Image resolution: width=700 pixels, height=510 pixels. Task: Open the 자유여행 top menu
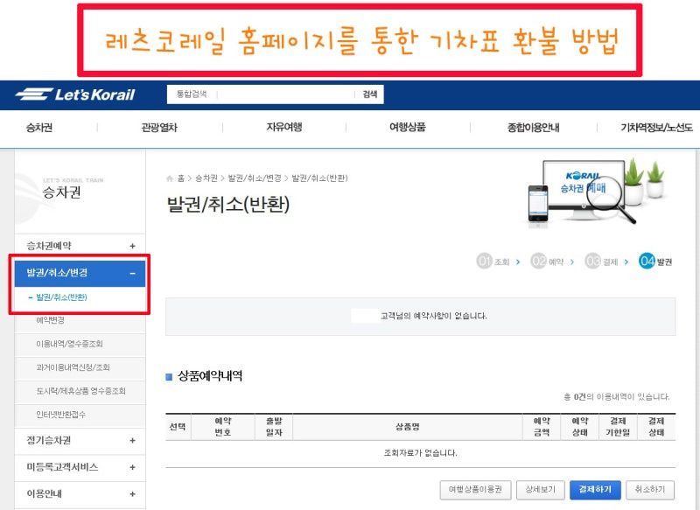click(x=284, y=127)
